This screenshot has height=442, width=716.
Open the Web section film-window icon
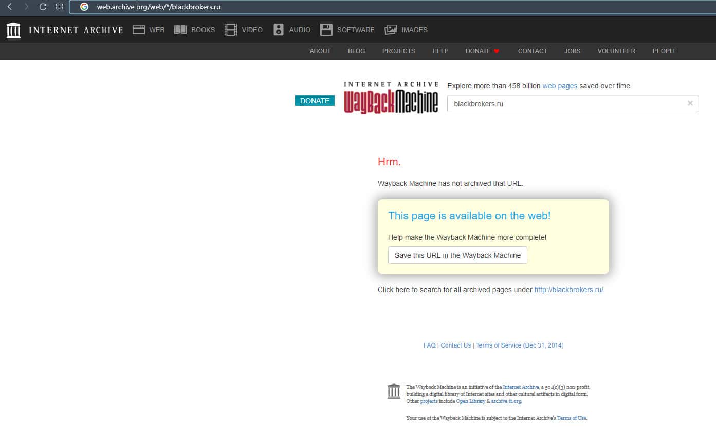[x=139, y=30]
